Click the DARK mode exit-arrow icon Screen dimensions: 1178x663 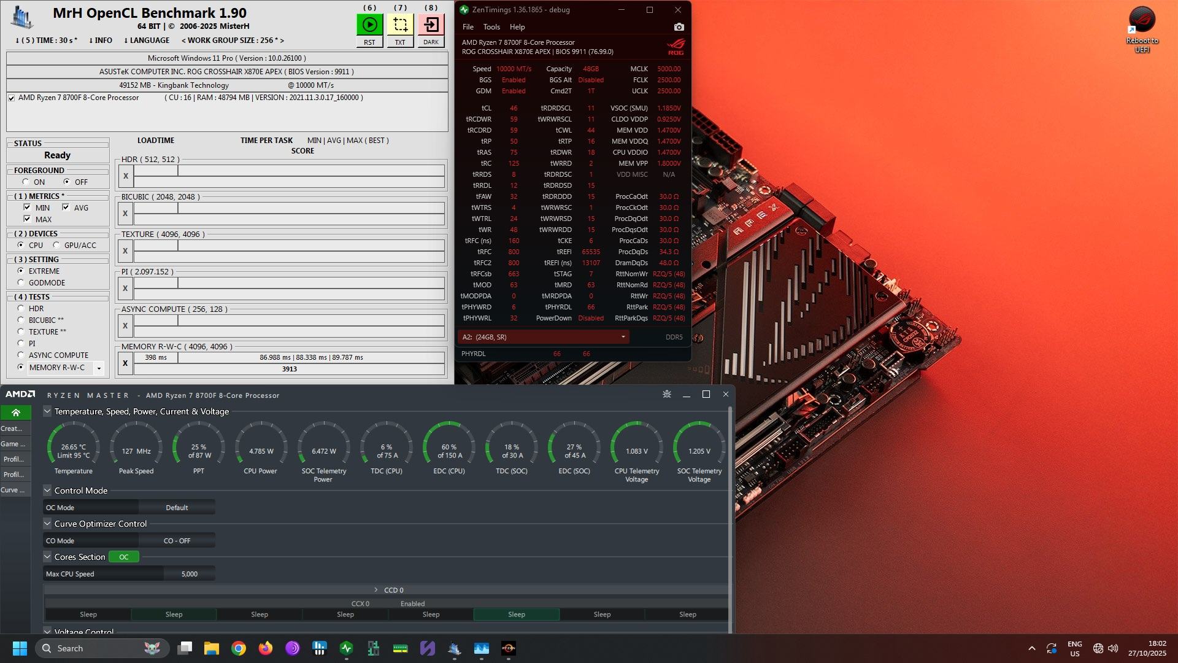point(431,25)
